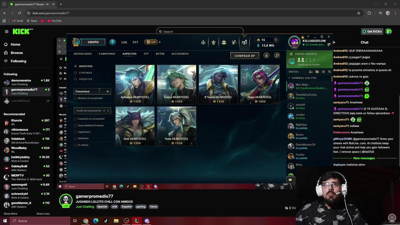Click the Kick logo
This screenshot has height=225, width=400.
(x=22, y=32)
